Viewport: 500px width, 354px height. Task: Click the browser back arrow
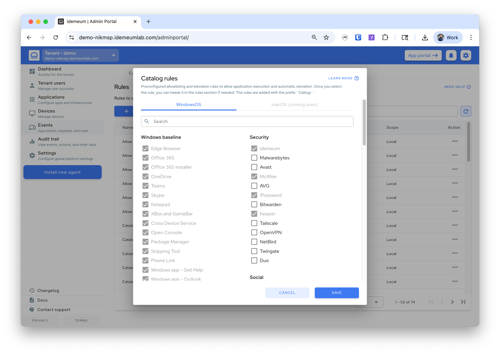[x=29, y=38]
